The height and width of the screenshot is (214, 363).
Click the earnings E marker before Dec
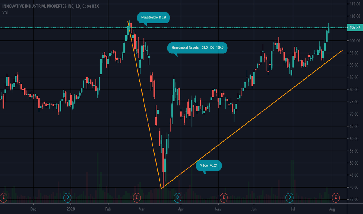(3, 198)
